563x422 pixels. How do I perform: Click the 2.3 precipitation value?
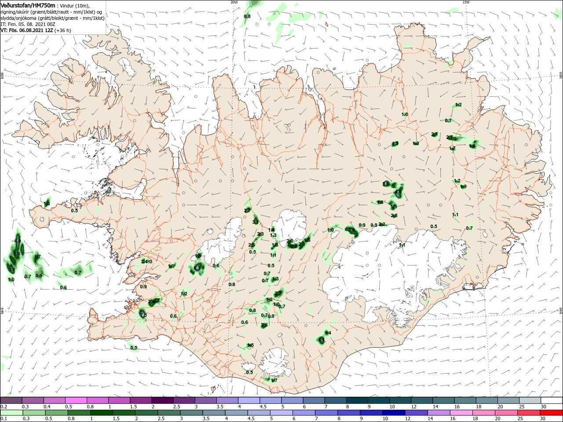coord(260,234)
